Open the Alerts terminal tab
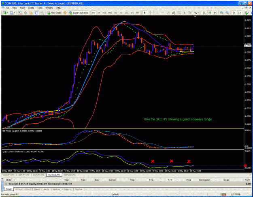 [x=46, y=189]
